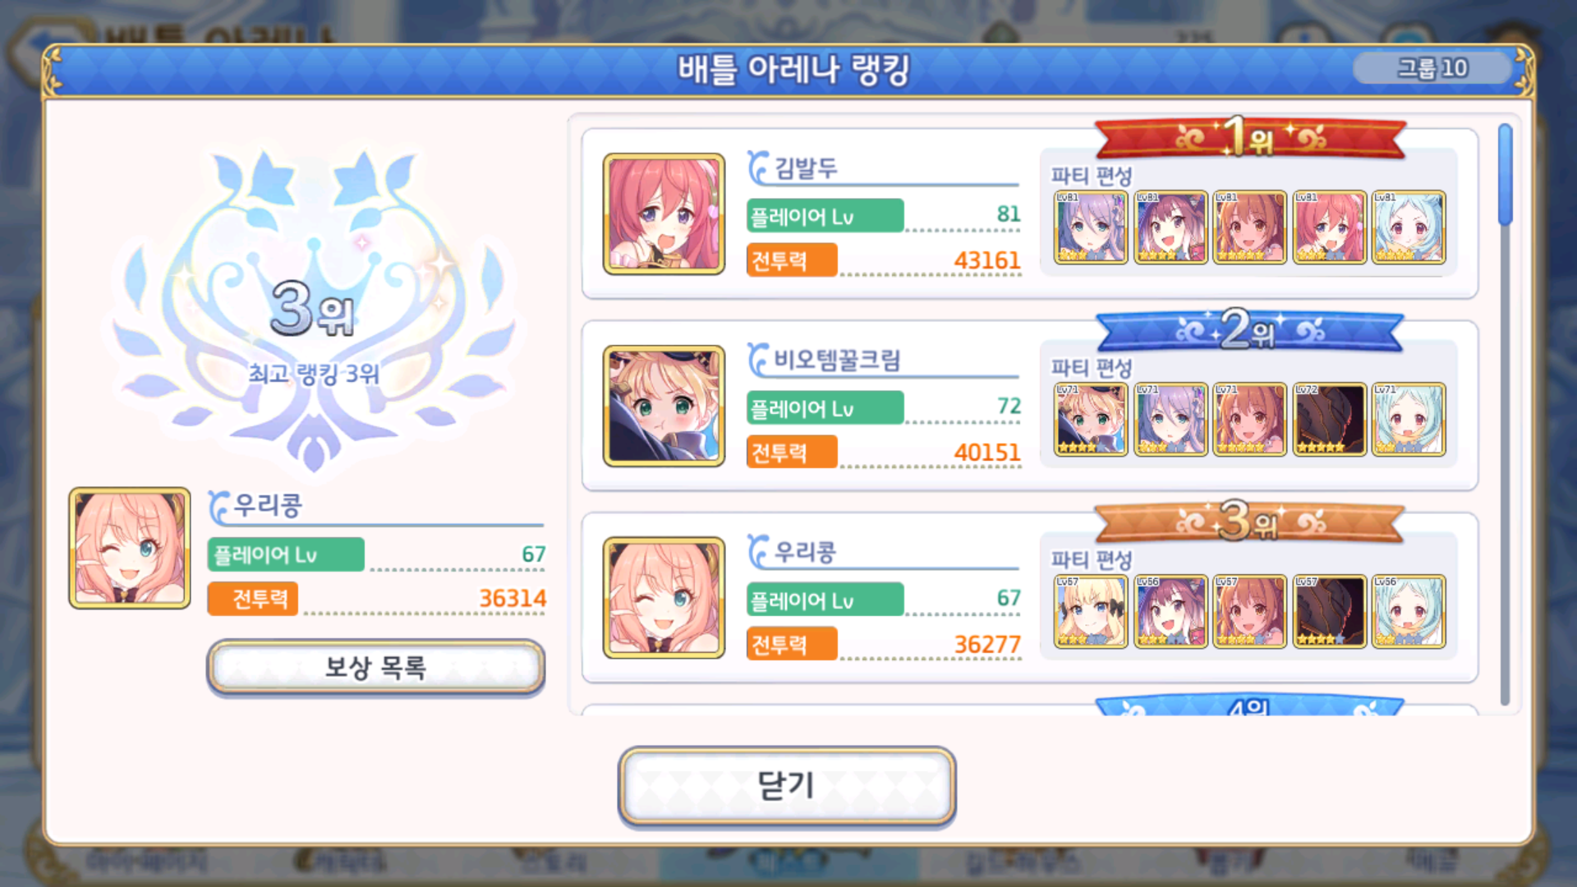Viewport: 1577px width, 887px height.
Task: Select first party character of rank 1 team
Action: (x=1090, y=227)
